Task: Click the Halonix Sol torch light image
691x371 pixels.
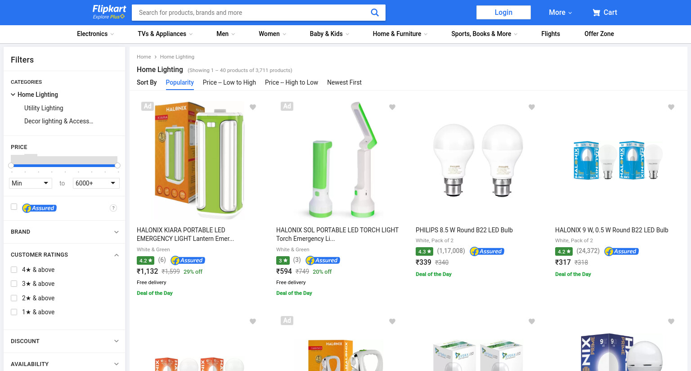Action: pyautogui.click(x=339, y=160)
